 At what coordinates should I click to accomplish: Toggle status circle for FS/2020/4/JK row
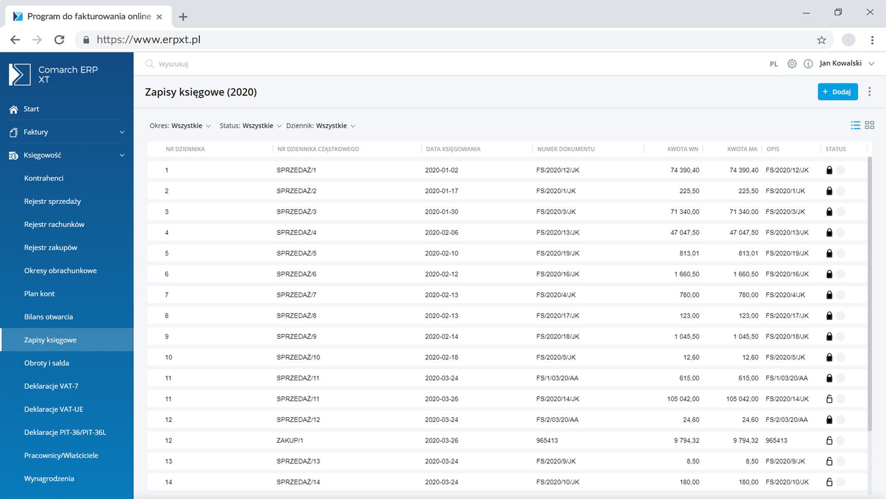pos(841,295)
